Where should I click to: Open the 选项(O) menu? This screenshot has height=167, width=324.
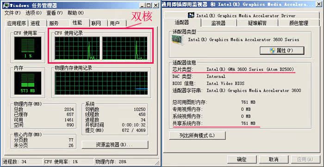33,13
